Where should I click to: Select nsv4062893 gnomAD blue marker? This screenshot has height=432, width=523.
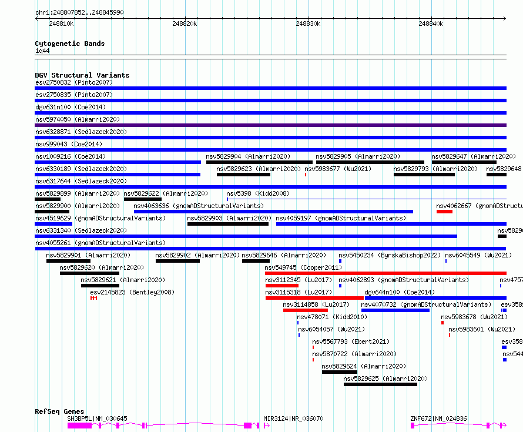click(x=340, y=286)
